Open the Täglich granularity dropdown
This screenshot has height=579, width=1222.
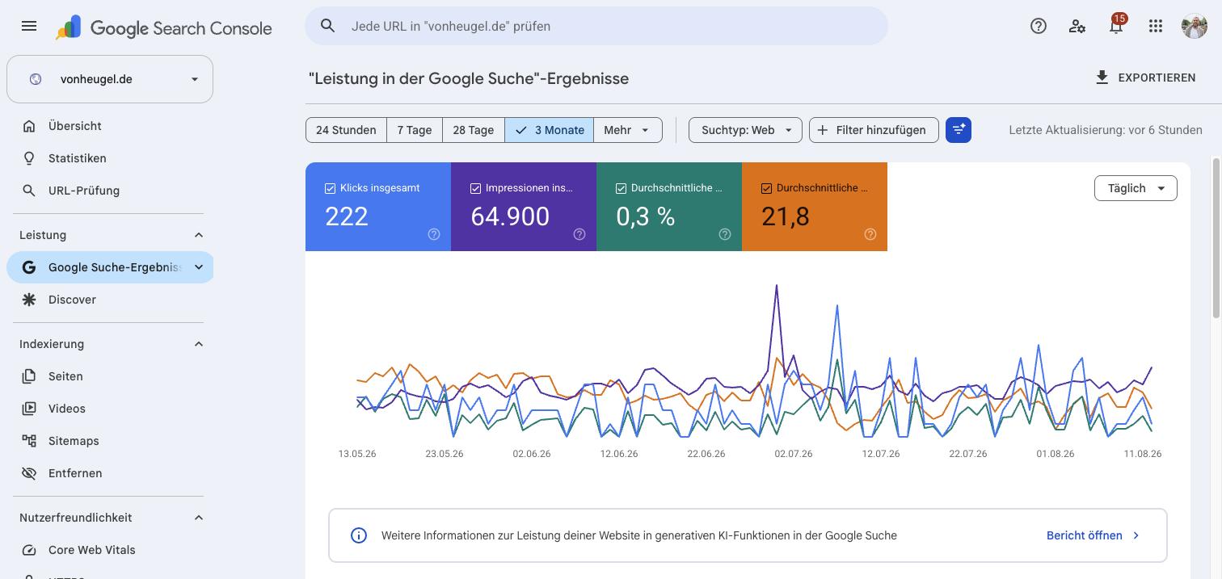coord(1136,188)
